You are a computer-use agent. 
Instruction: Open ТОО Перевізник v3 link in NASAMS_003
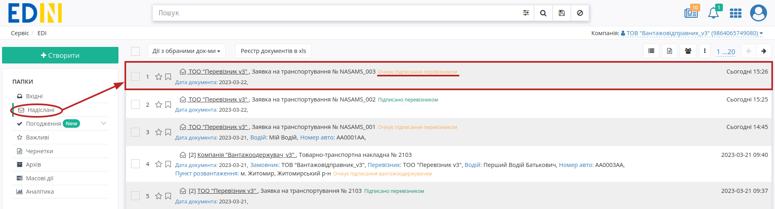tap(218, 72)
